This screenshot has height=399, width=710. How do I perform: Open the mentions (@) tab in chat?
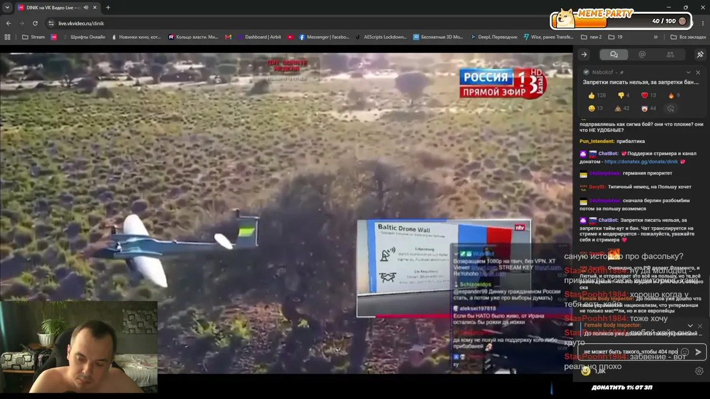642,54
